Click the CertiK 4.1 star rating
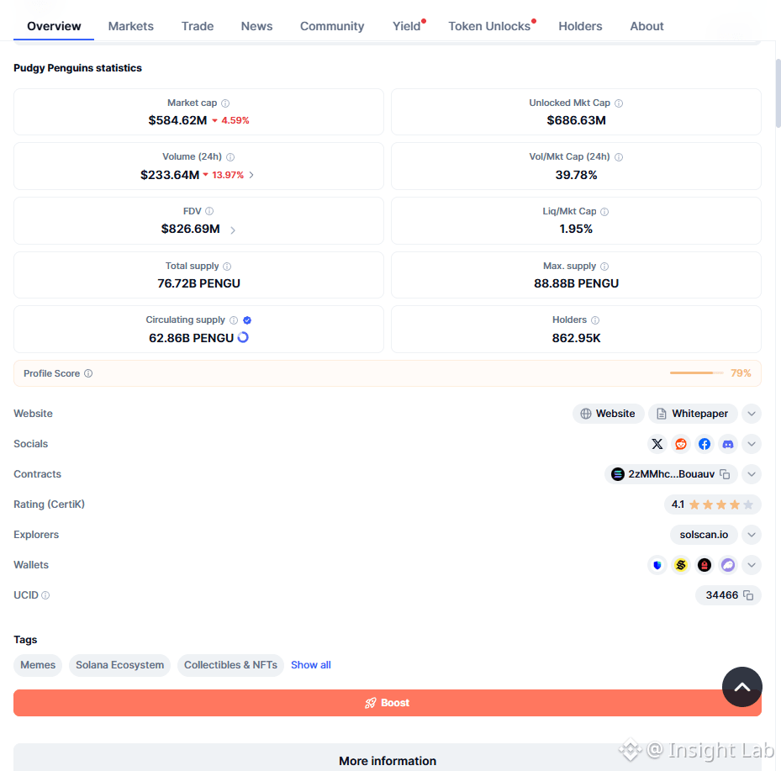This screenshot has height=771, width=781. click(712, 504)
